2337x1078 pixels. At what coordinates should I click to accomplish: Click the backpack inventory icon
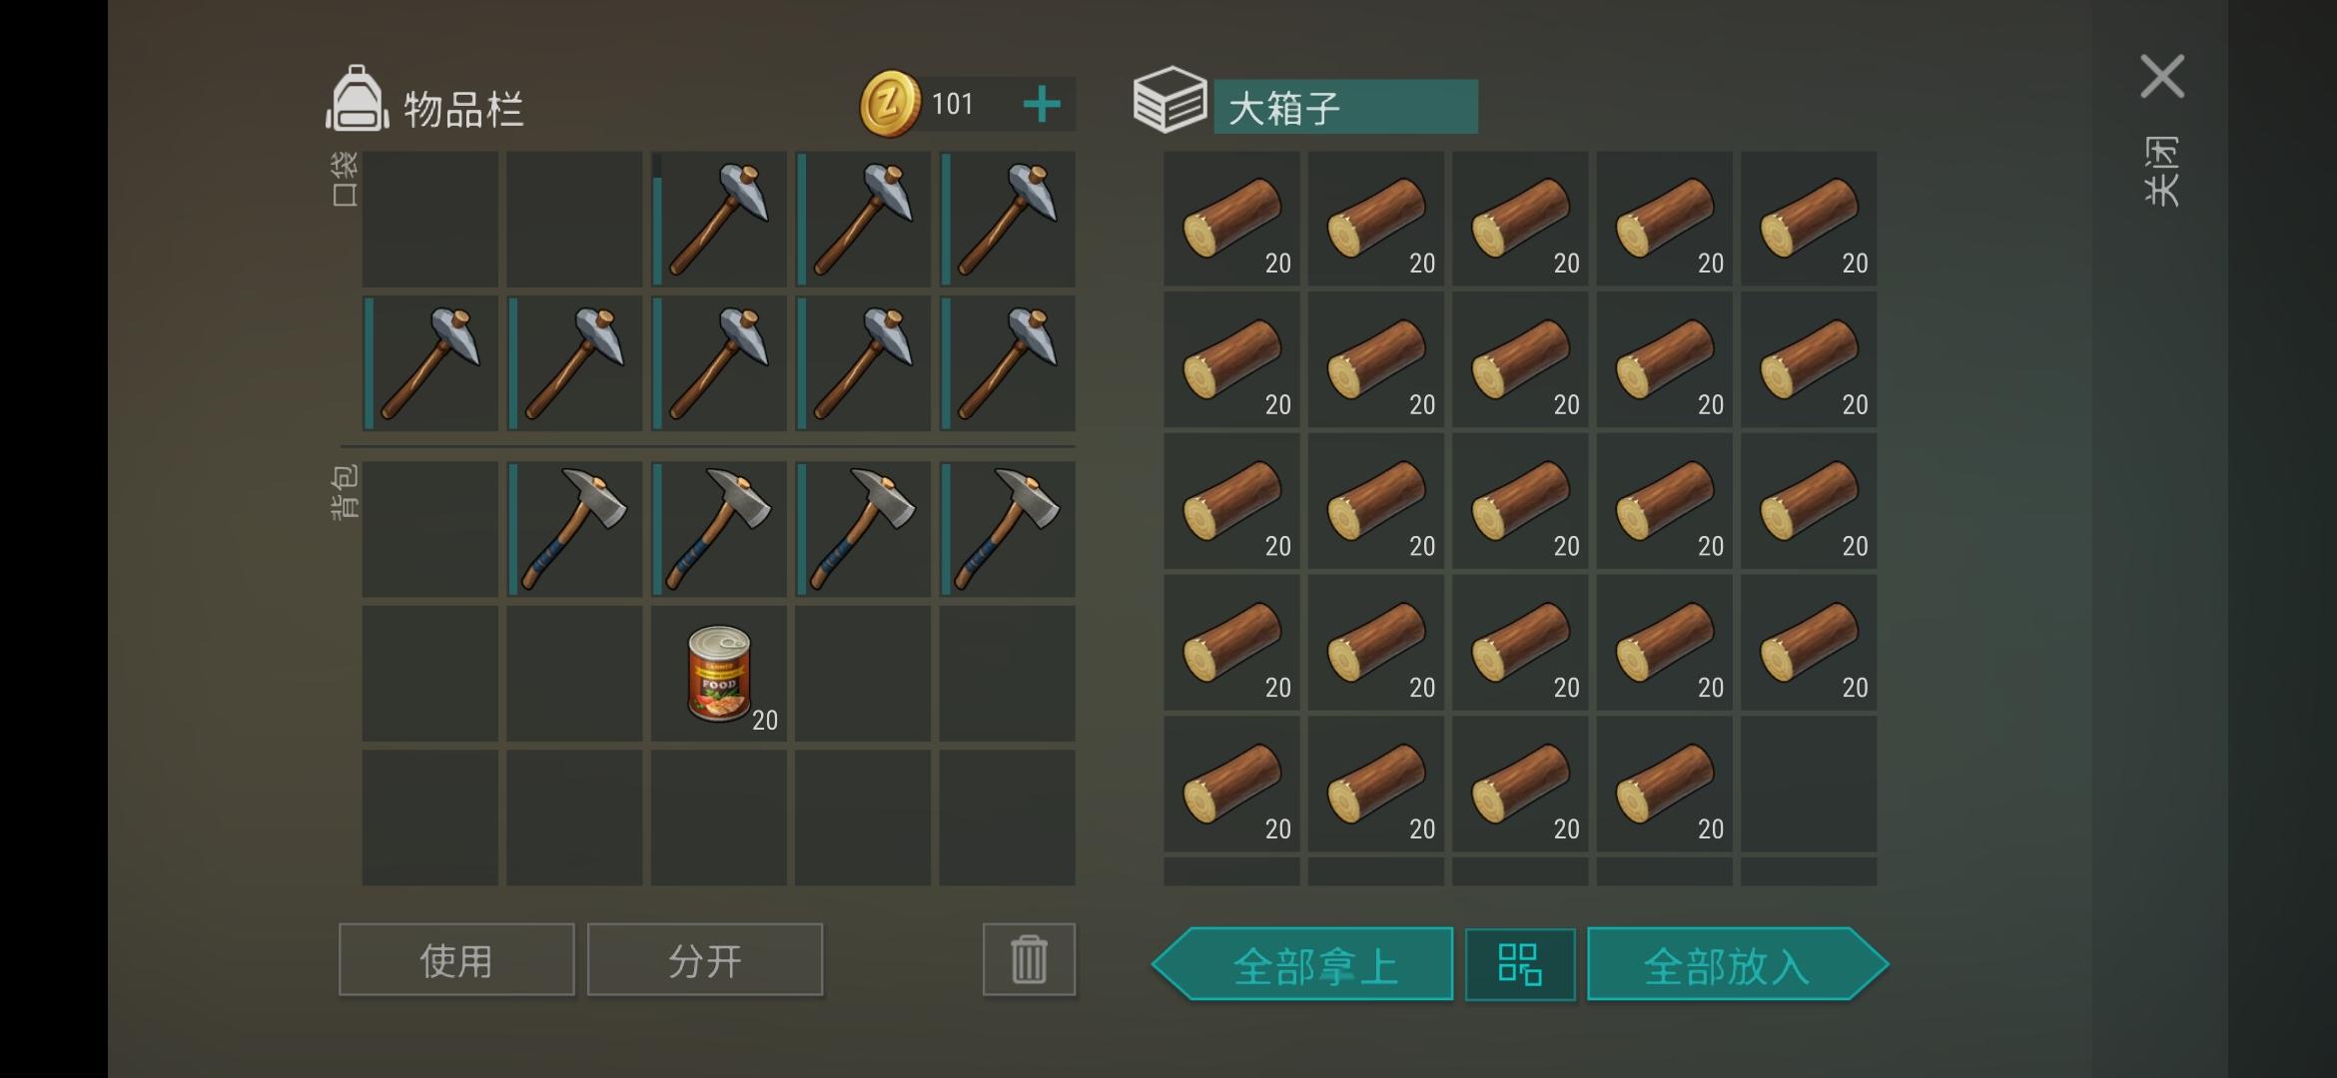(x=358, y=99)
